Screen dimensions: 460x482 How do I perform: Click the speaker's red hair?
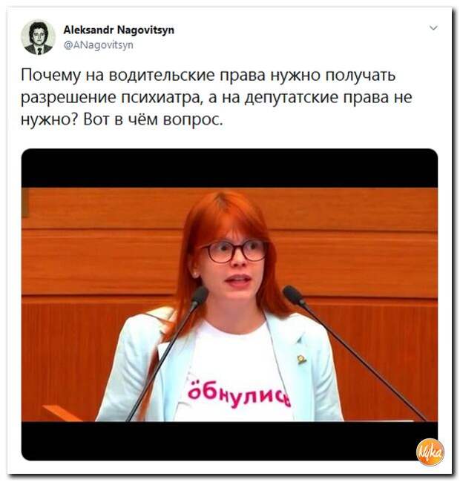(226, 215)
